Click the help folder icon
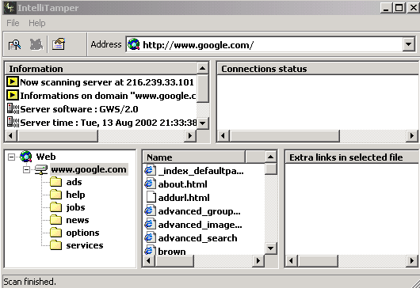 55,195
